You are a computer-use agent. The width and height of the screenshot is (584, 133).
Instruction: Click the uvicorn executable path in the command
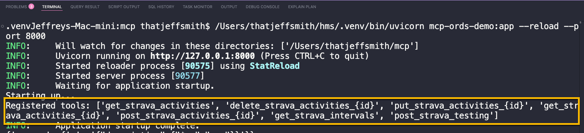tap(320, 26)
